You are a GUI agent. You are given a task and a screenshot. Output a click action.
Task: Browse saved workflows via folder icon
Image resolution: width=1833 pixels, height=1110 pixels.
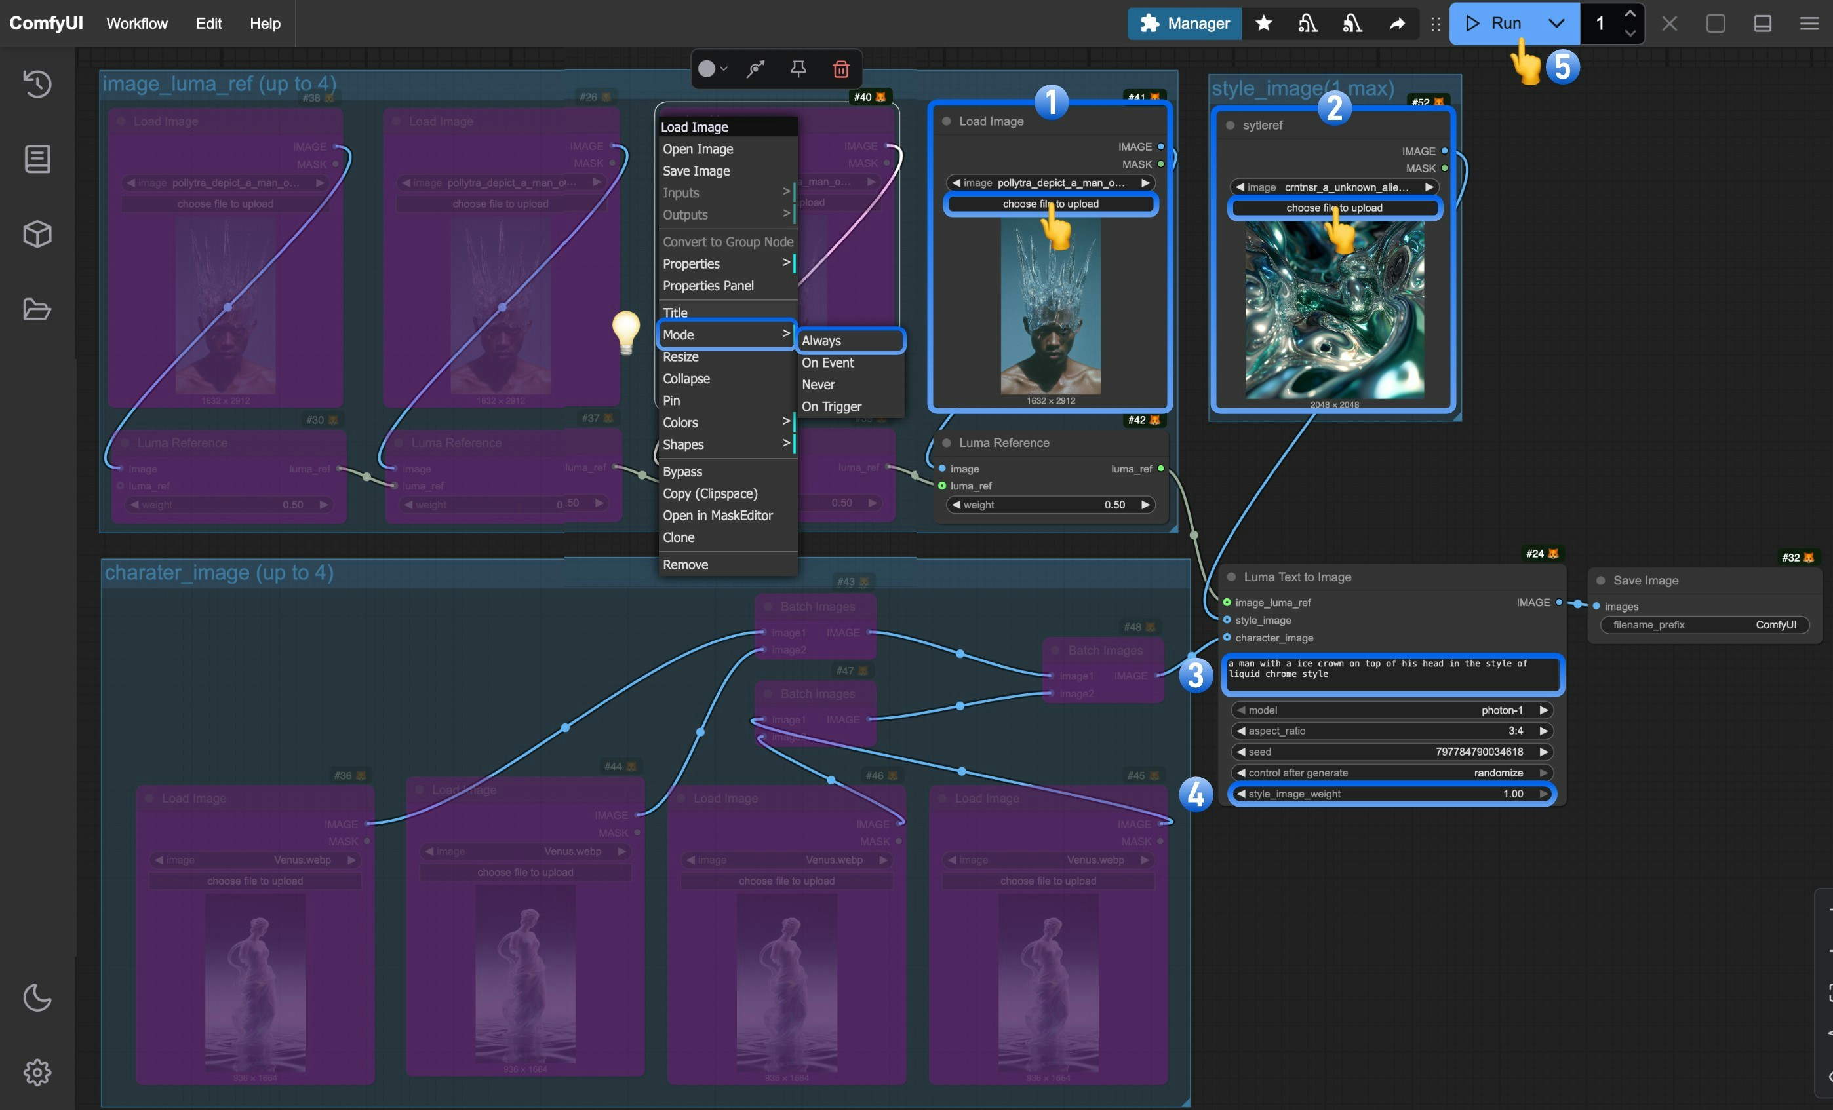click(37, 310)
